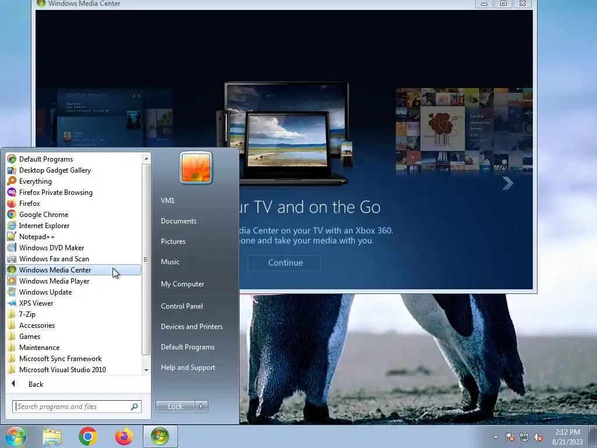The height and width of the screenshot is (448, 597).
Task: Click the Lock button
Action: tap(175, 407)
